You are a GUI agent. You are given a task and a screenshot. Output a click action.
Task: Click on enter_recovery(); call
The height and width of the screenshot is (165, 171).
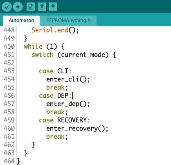click(77, 129)
